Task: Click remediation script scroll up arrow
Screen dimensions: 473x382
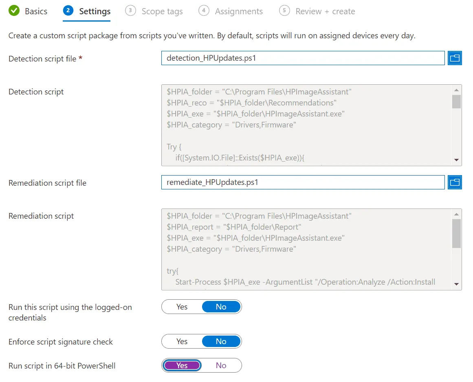Action: [456, 214]
